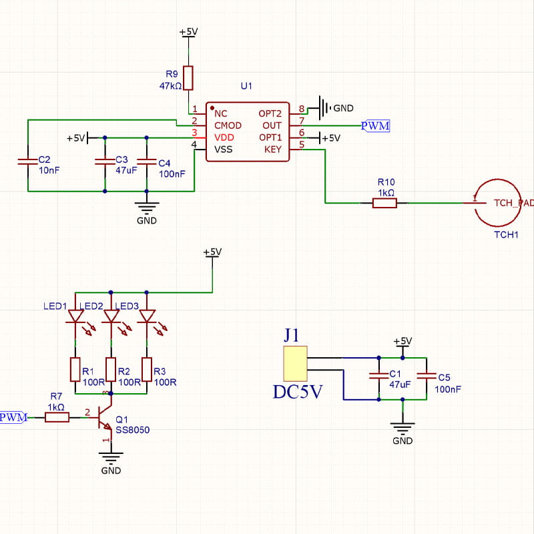The width and height of the screenshot is (534, 534).
Task: Select resistor R10 symbol
Action: point(384,203)
